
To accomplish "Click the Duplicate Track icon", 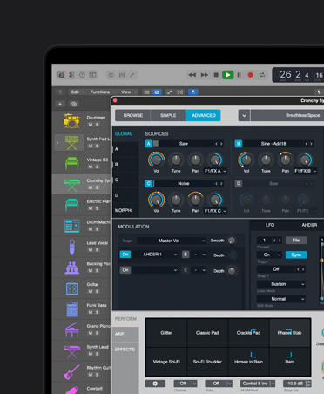I will coord(74,104).
